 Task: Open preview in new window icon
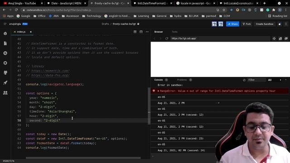[286, 38]
